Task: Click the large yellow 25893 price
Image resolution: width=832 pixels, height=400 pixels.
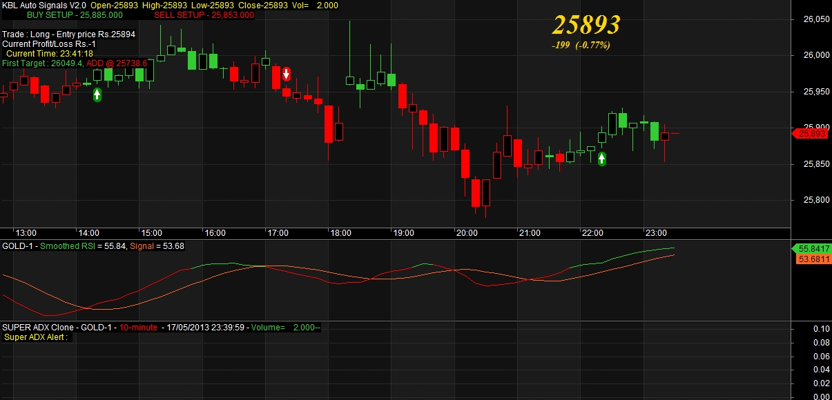Action: (x=586, y=25)
